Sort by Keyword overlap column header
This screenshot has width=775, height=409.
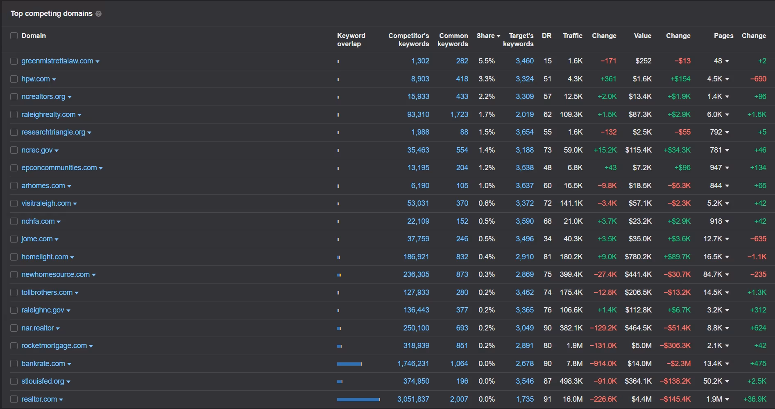click(351, 40)
